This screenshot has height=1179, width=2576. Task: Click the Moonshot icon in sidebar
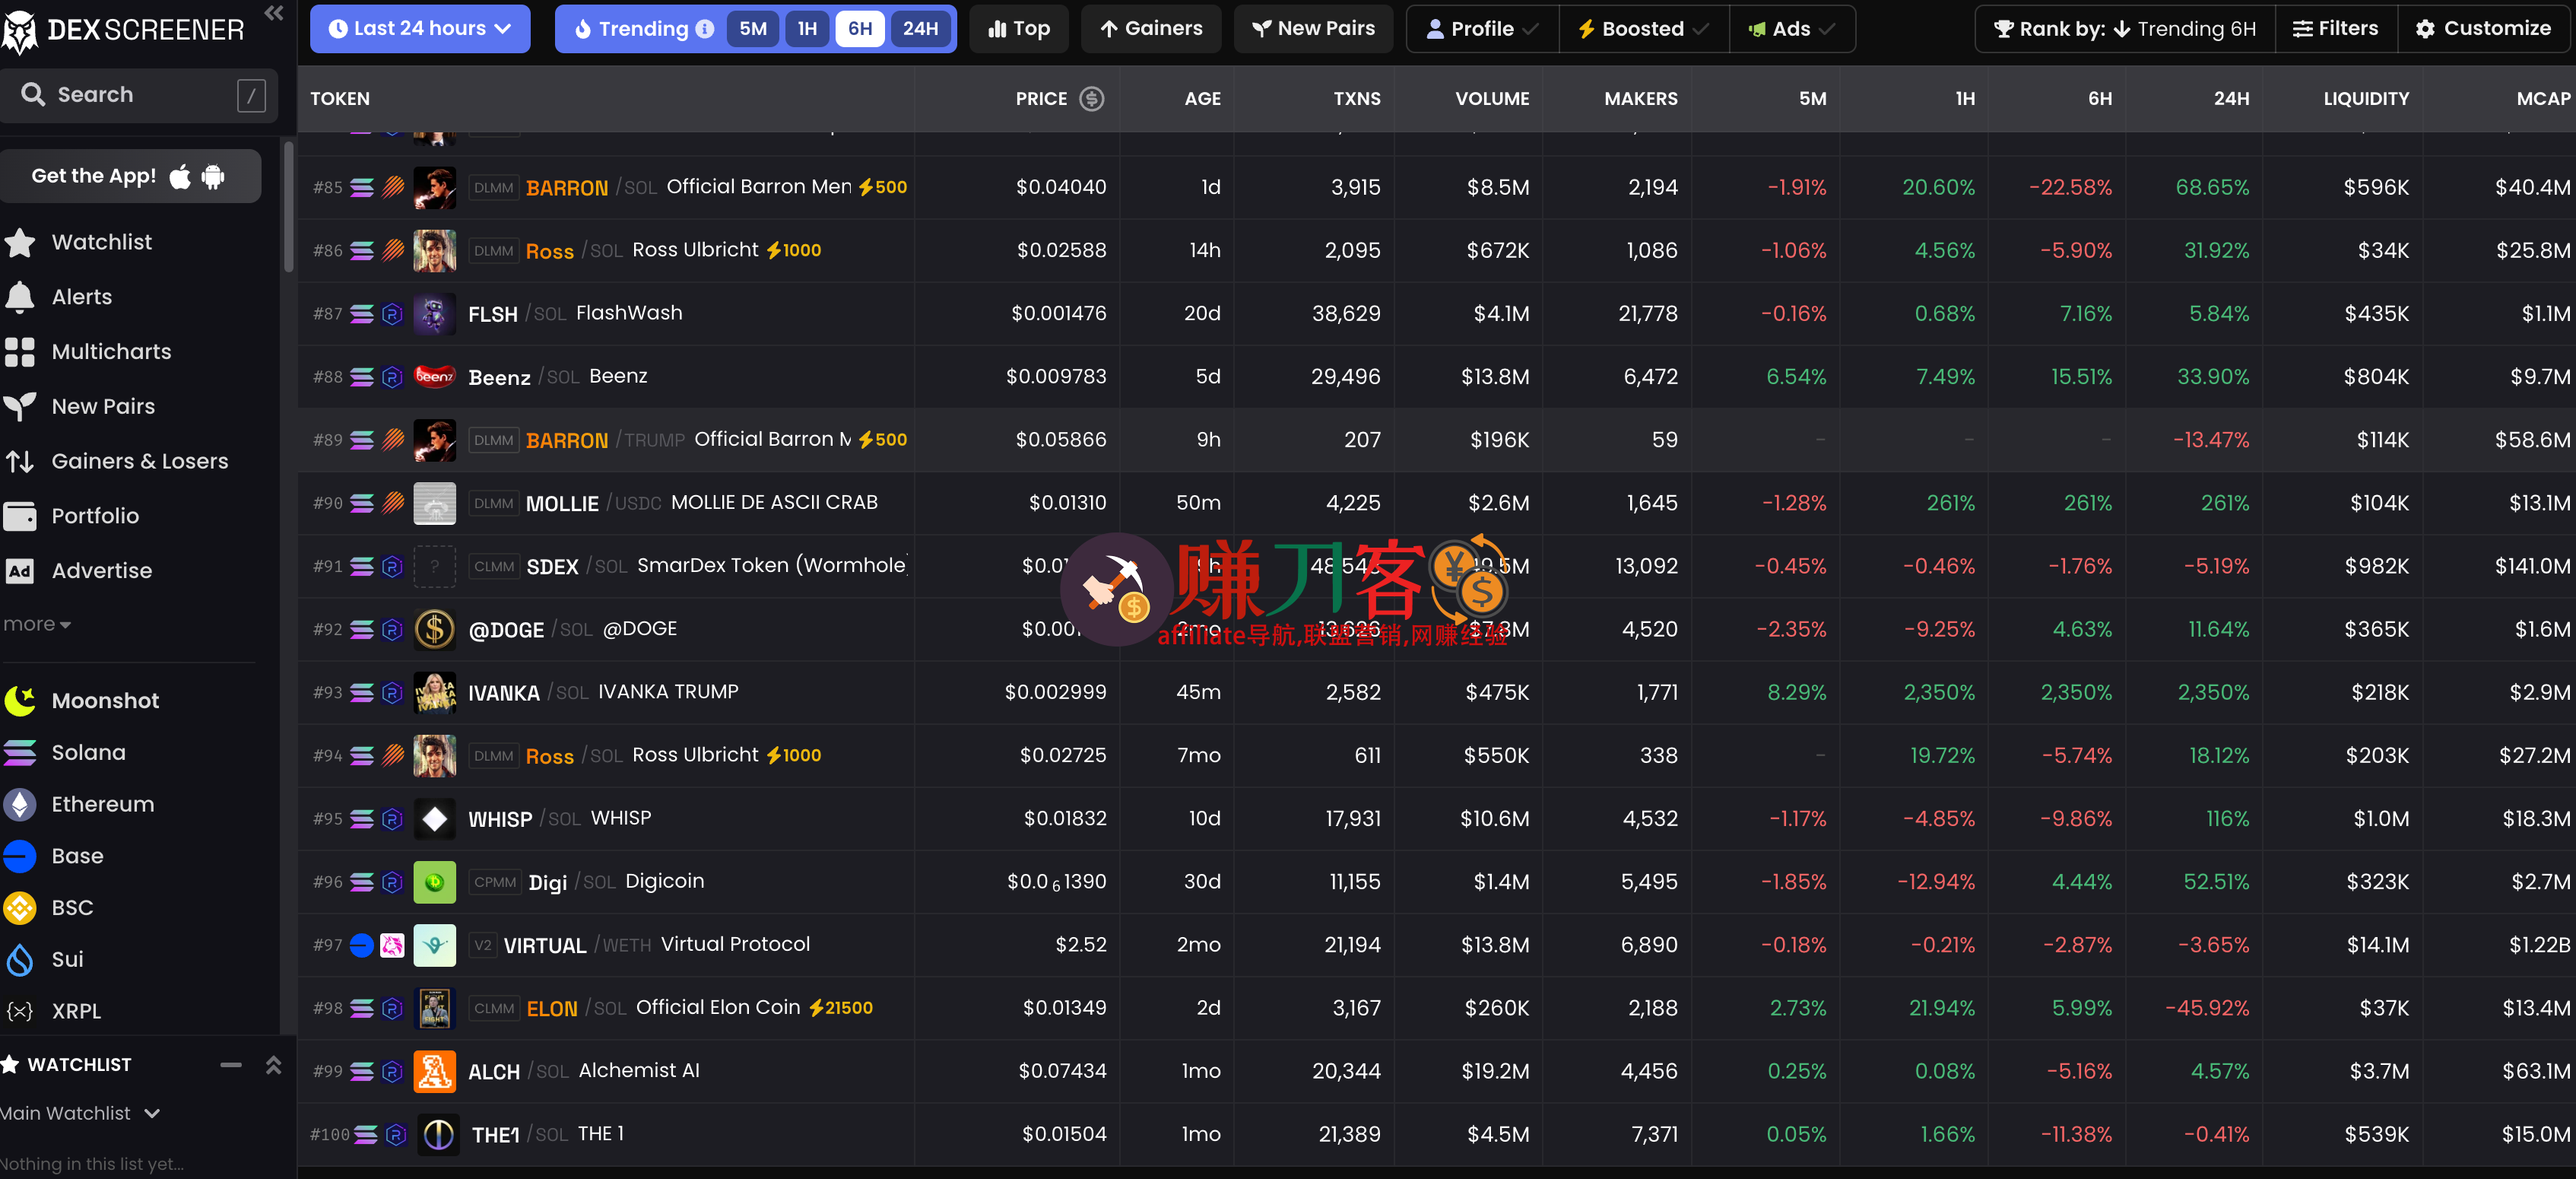(20, 701)
